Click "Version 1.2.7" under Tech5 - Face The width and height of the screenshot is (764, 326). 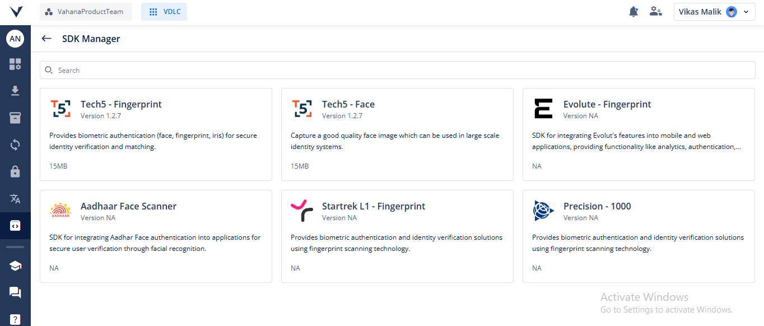tap(342, 116)
